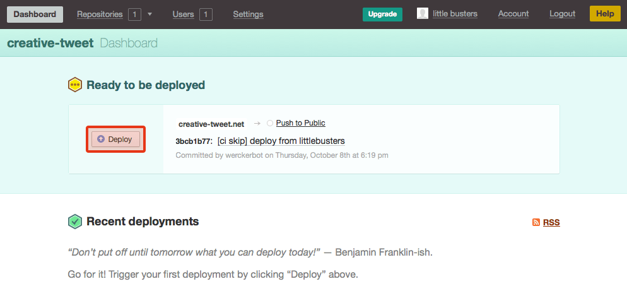
Task: Click the RSS feed icon
Action: pyautogui.click(x=536, y=223)
